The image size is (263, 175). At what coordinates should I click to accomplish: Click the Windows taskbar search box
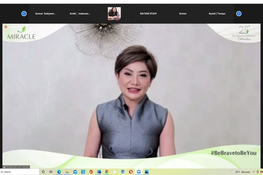point(18,172)
